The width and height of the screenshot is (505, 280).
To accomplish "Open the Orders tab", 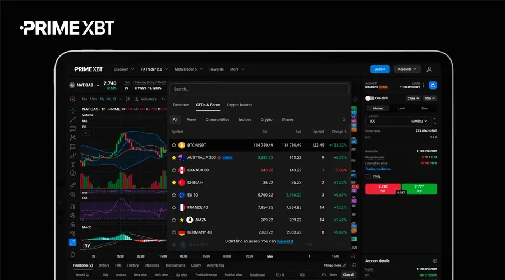I will [x=104, y=265].
